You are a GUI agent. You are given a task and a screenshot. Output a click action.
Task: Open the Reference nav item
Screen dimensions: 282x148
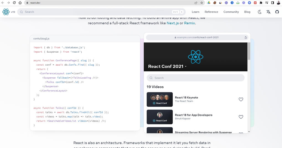[x=211, y=12]
